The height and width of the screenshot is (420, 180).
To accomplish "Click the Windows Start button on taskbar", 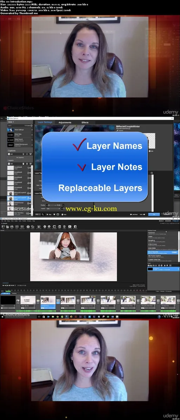I will point(2,317).
